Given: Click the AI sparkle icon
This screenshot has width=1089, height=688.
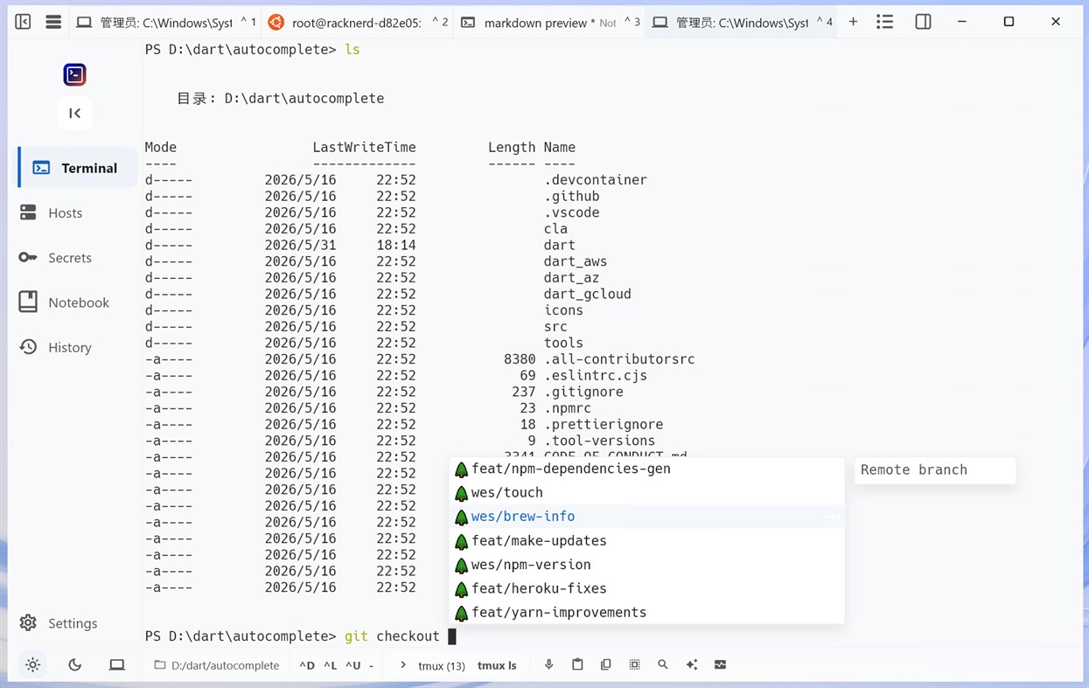Looking at the screenshot, I should 692,664.
